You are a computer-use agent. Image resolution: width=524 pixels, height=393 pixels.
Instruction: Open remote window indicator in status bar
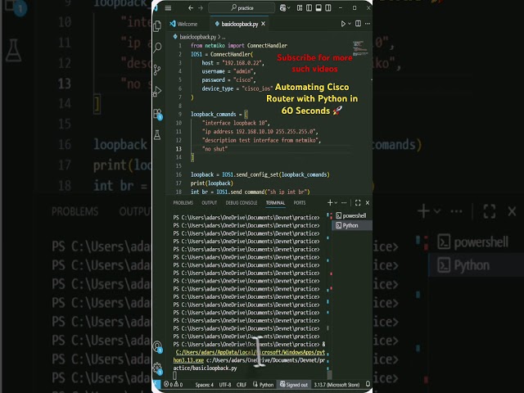[x=156, y=384]
